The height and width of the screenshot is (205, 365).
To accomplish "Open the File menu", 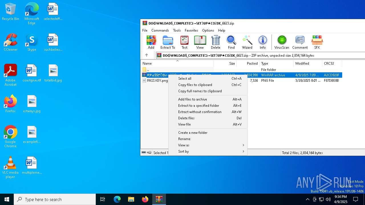I will [x=145, y=30].
